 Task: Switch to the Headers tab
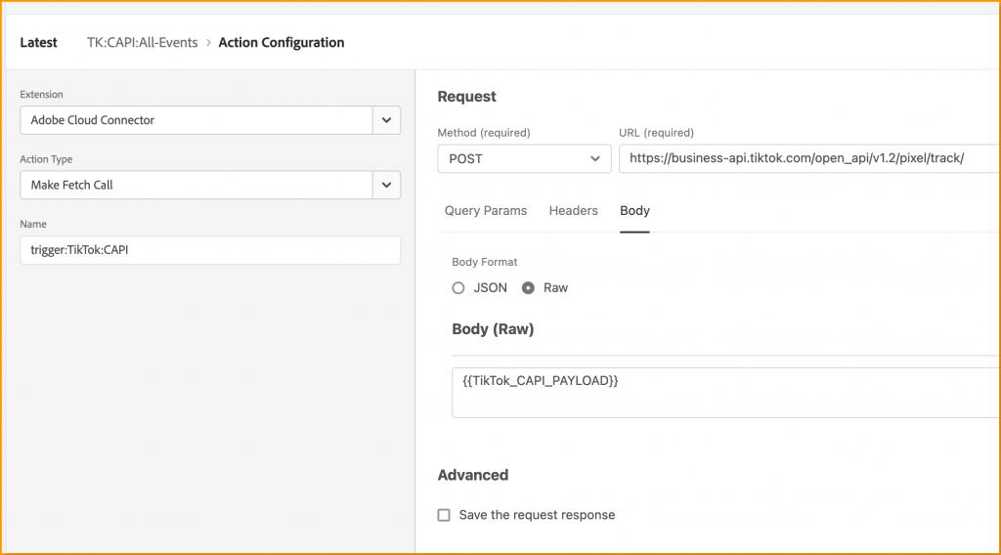573,211
